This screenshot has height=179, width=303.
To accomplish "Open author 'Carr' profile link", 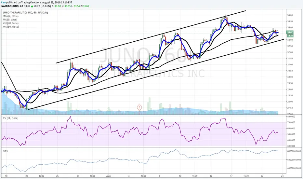I will pyautogui.click(x=3, y=3).
